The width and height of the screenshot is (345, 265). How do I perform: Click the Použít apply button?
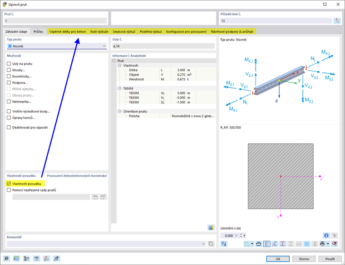tap(330, 259)
